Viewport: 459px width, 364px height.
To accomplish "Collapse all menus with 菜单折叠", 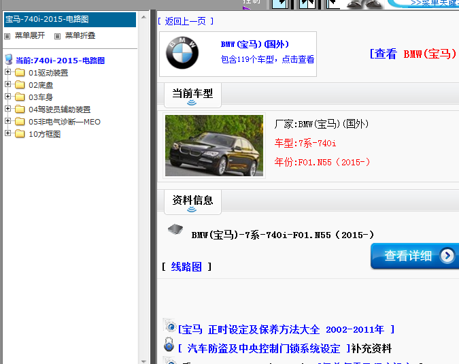I will click(80, 36).
